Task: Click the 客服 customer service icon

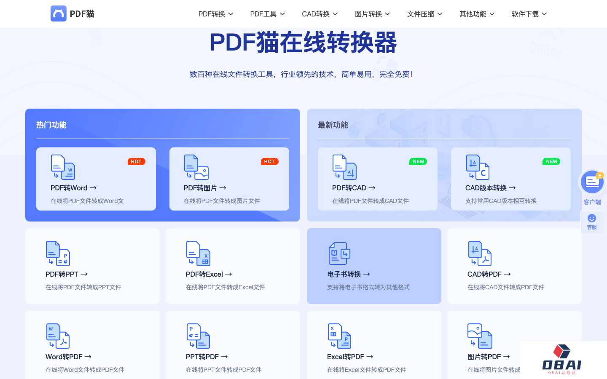Action: pos(592,219)
